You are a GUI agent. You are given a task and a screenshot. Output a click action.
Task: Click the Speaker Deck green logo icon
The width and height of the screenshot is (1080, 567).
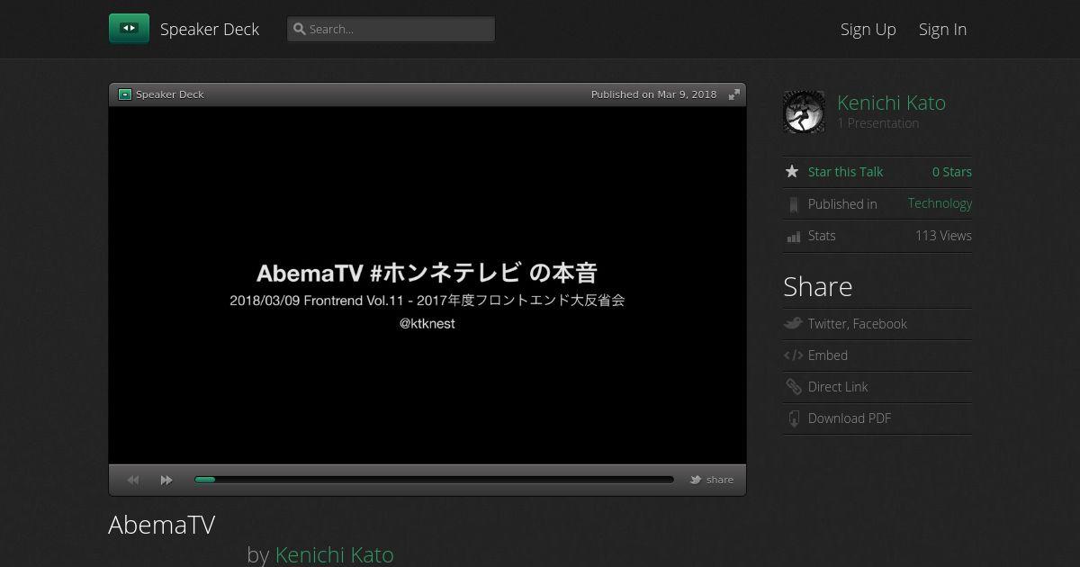pos(129,29)
